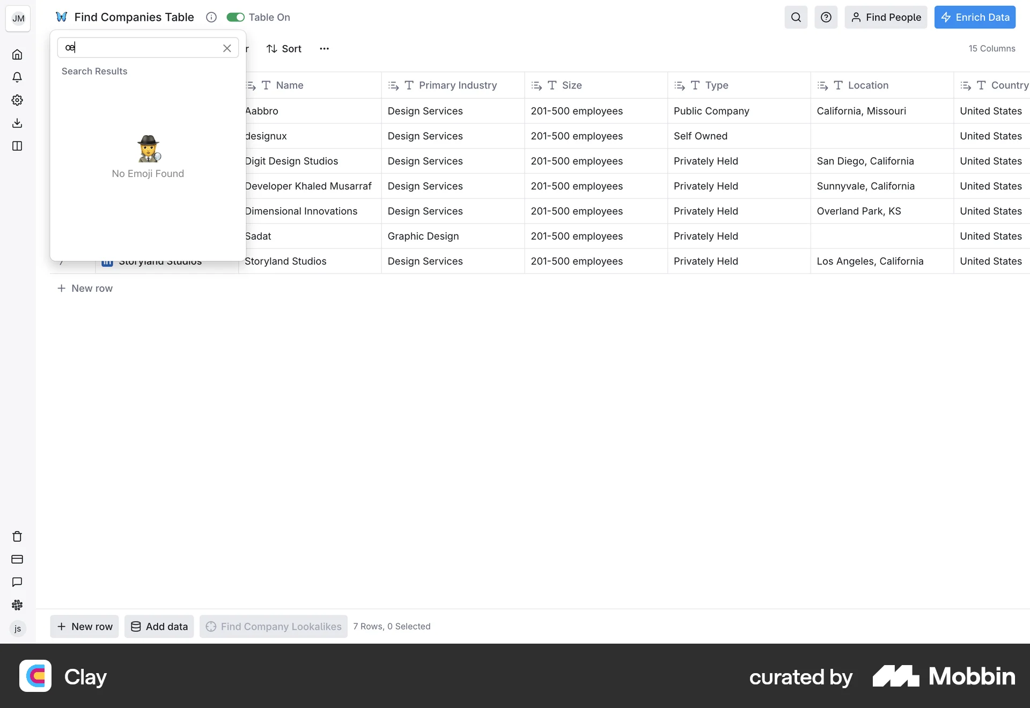Click the Size column header
Screen dimensions: 1030x708
(x=571, y=85)
